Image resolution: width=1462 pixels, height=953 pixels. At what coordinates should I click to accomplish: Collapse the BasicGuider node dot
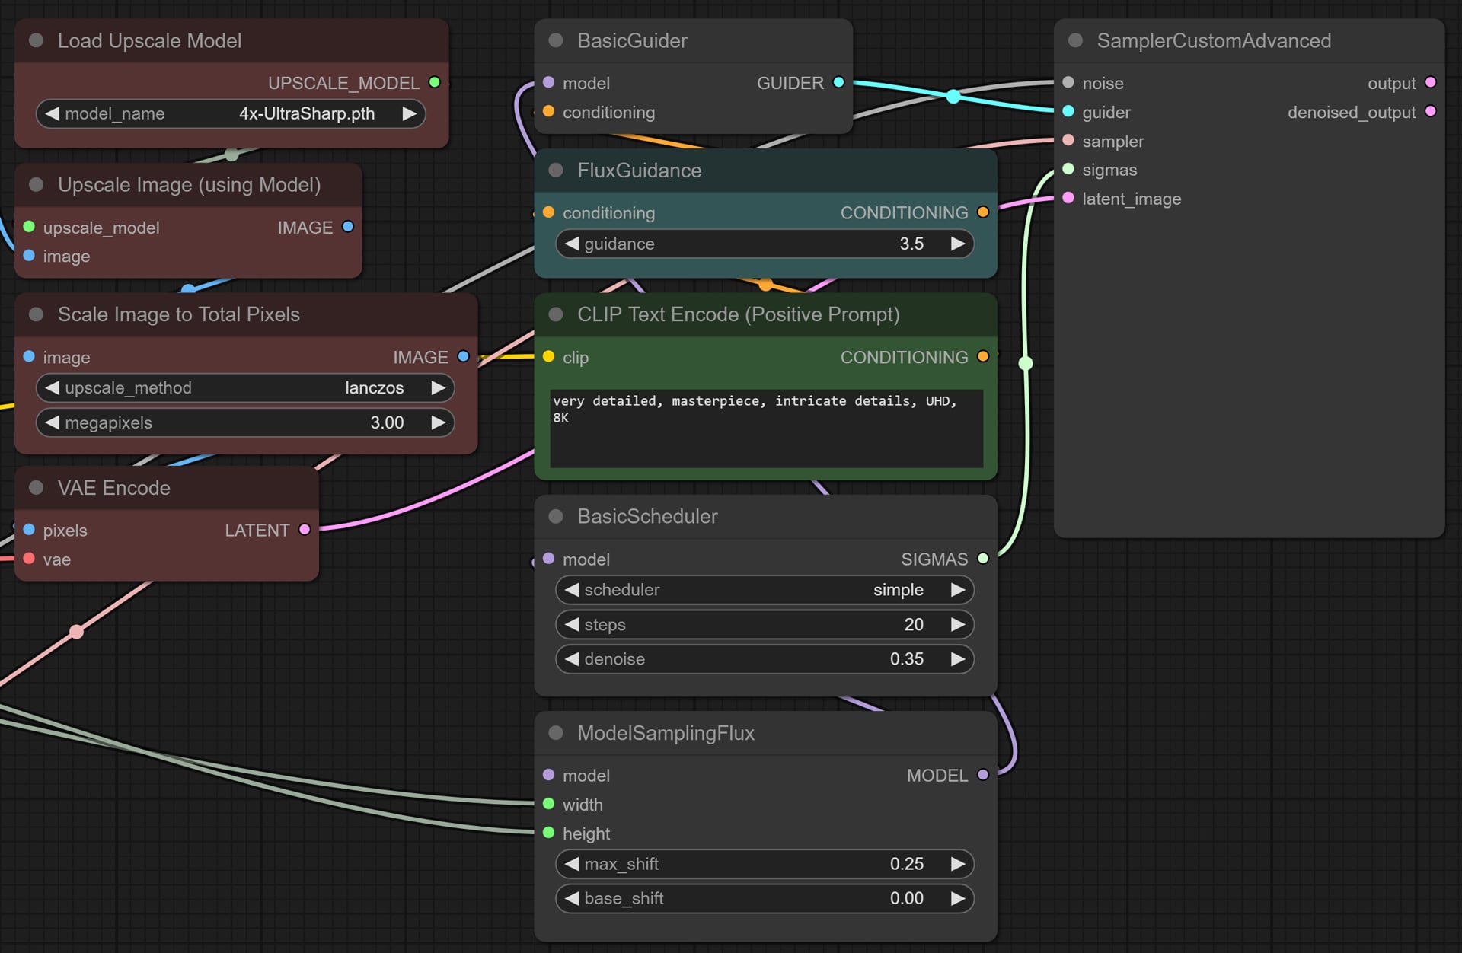pyautogui.click(x=556, y=40)
